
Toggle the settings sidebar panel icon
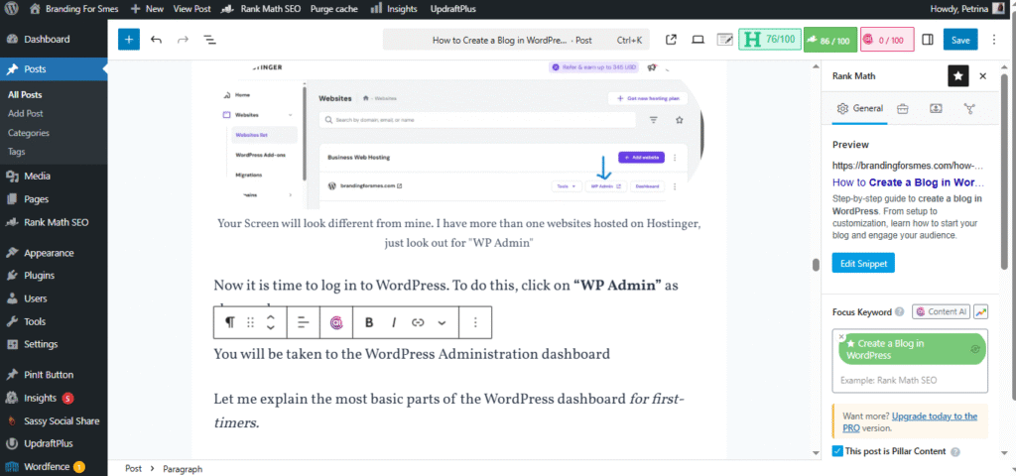click(928, 40)
